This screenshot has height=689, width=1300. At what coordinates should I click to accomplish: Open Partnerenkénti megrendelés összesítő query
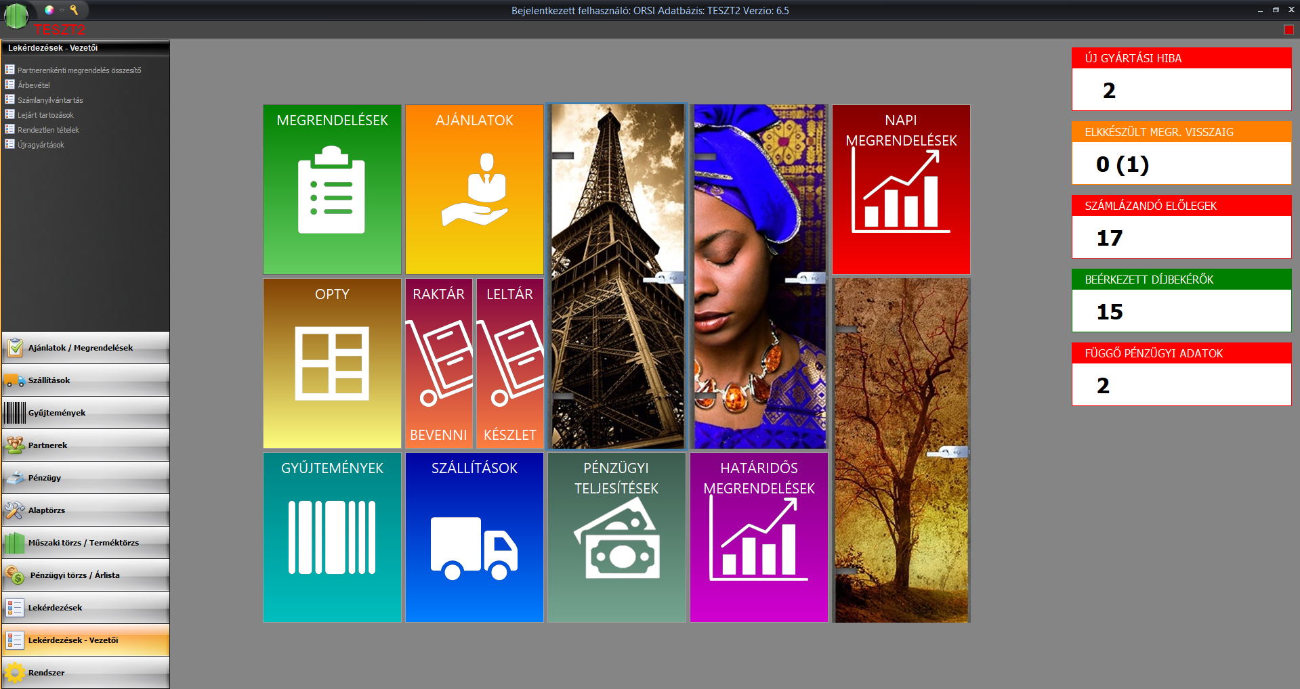click(79, 70)
